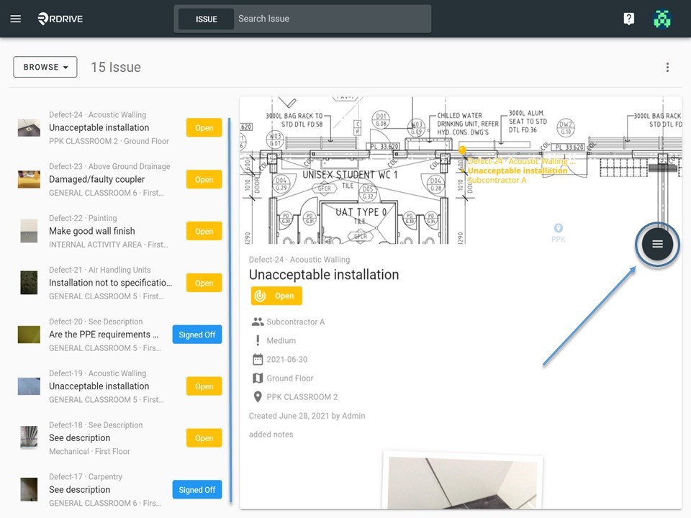The width and height of the screenshot is (691, 518).
Task: Select Defect-19 'Unacceptable installation' issue title
Action: coord(99,386)
